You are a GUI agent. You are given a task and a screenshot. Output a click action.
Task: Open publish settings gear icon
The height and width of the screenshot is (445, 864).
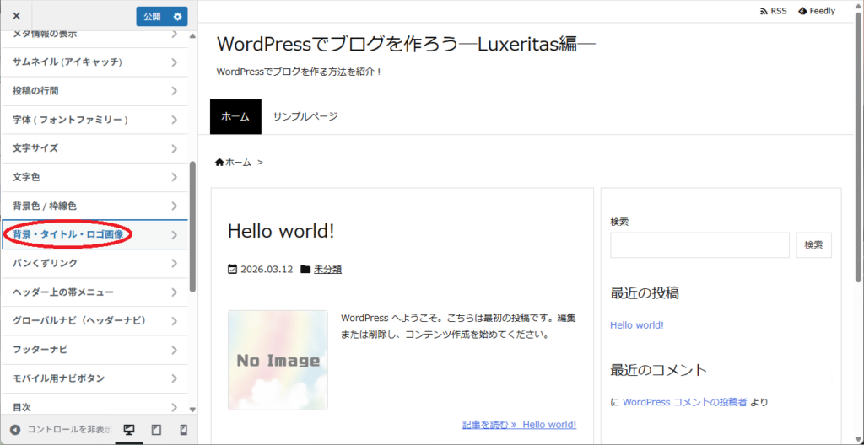[x=177, y=17]
